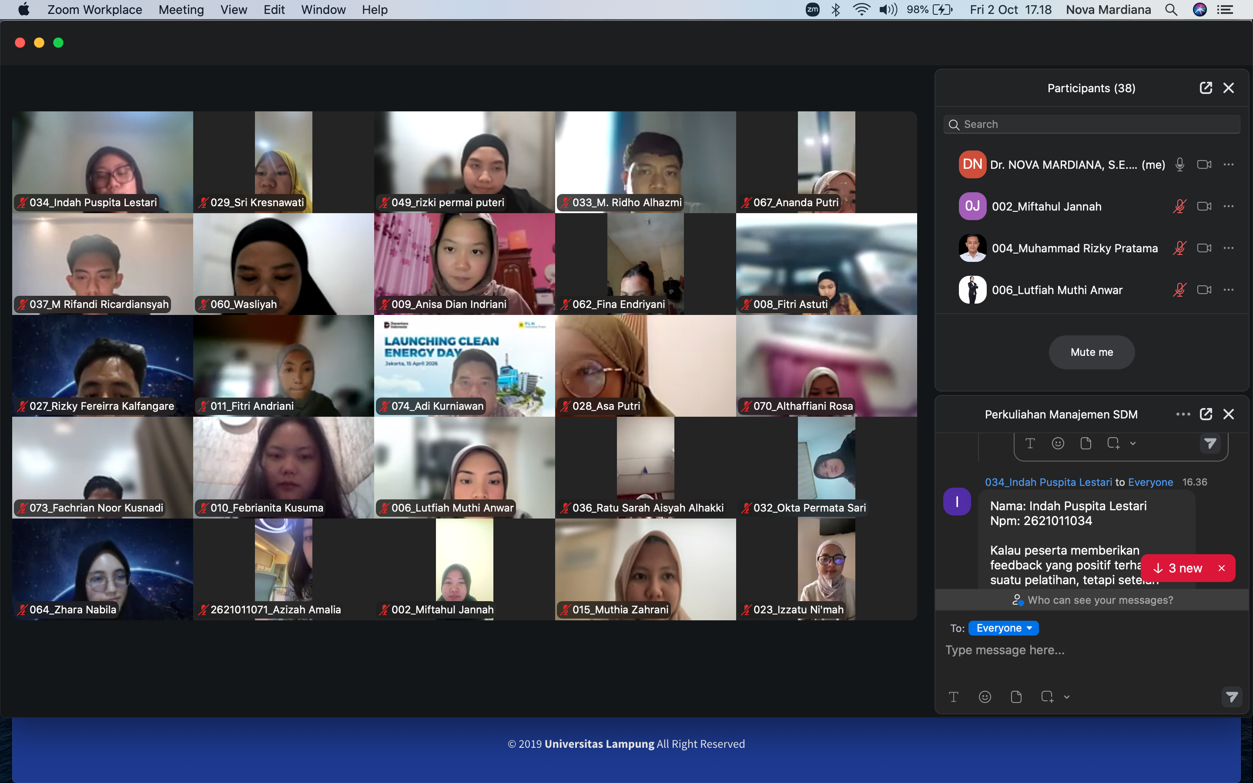The width and height of the screenshot is (1253, 783).
Task: Toggle video icon of 002_Miftahul Jannah in participants
Action: (x=1204, y=206)
